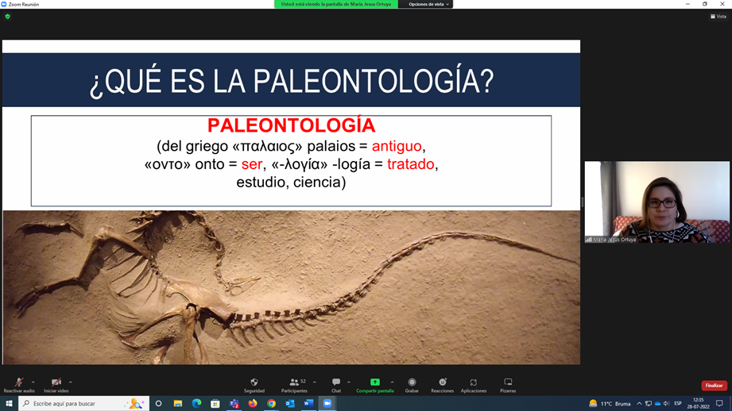Expand audio options arrow next to microphone
Screen dimensions: 732x411
(x=33, y=382)
